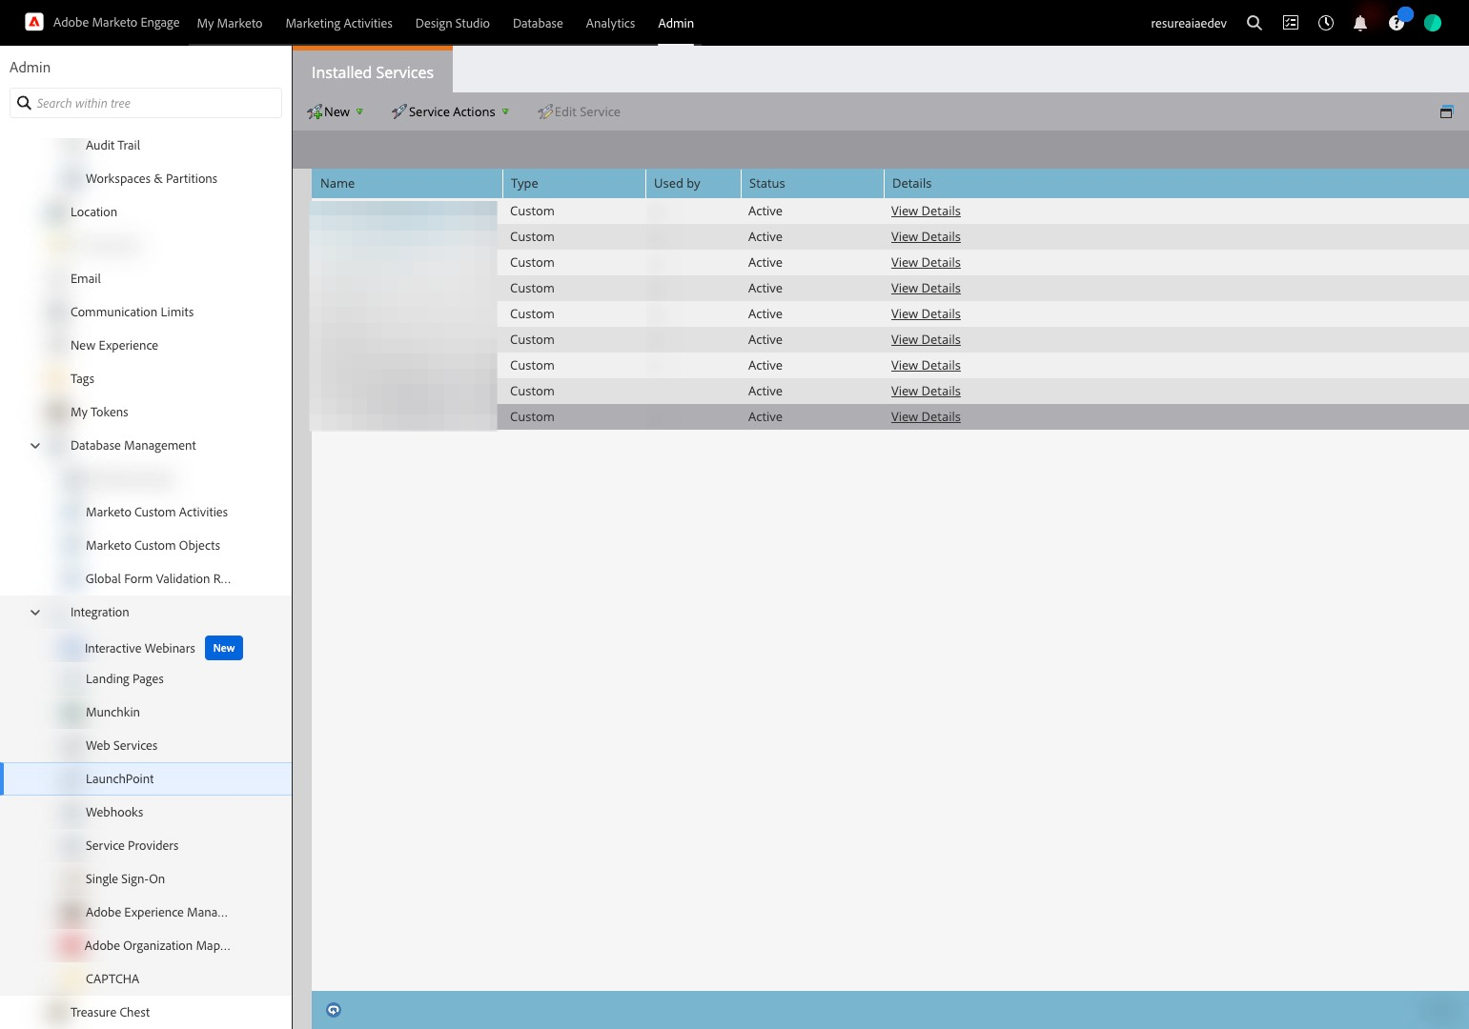Open the Service Actions dropdown
The image size is (1469, 1029).
click(x=450, y=111)
